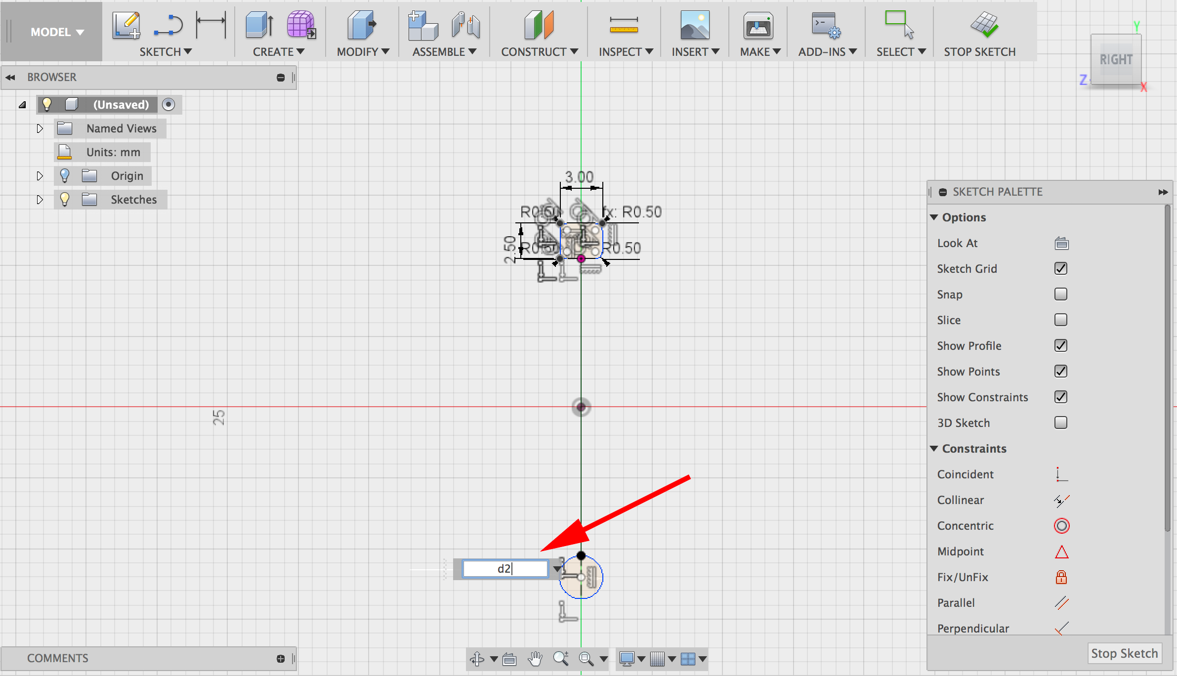Expand the Origin tree node
Image resolution: width=1177 pixels, height=676 pixels.
pyautogui.click(x=40, y=176)
